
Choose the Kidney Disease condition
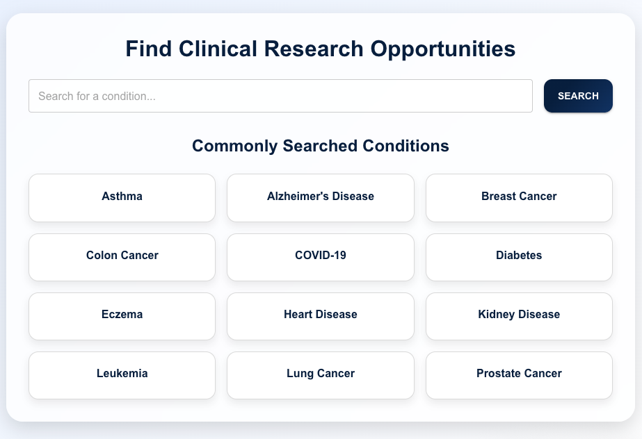coord(519,315)
